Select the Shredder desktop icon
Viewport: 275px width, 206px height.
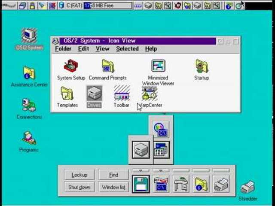click(247, 188)
